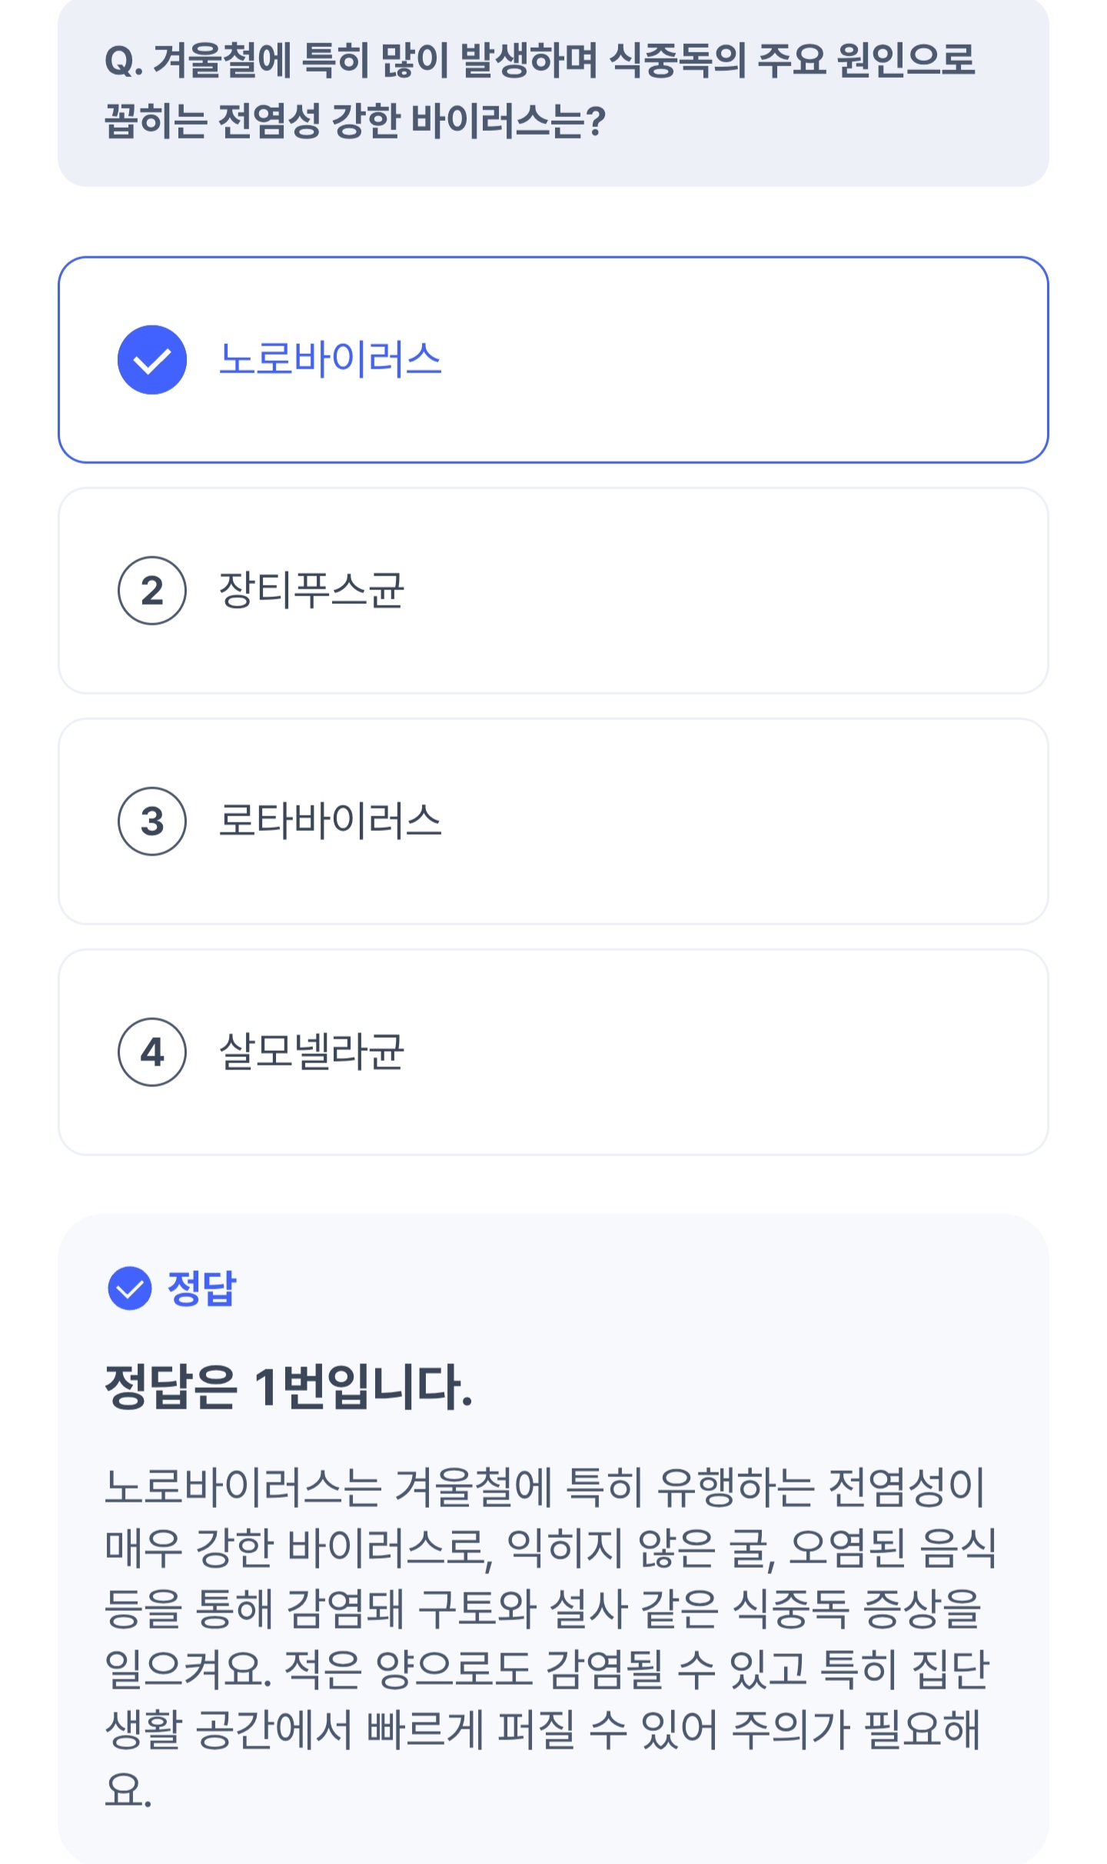1107x1864 pixels.
Task: Click the blue check badge next to 정답
Action: 130,1288
